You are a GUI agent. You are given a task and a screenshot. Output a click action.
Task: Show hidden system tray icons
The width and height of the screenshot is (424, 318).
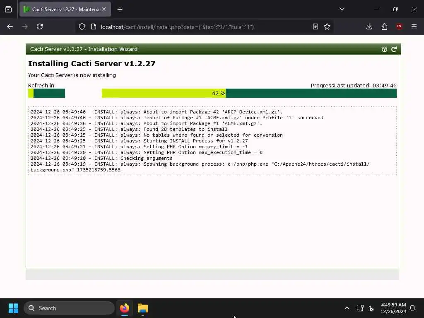click(347, 308)
